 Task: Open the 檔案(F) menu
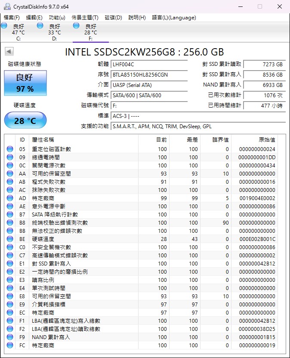click(12, 18)
